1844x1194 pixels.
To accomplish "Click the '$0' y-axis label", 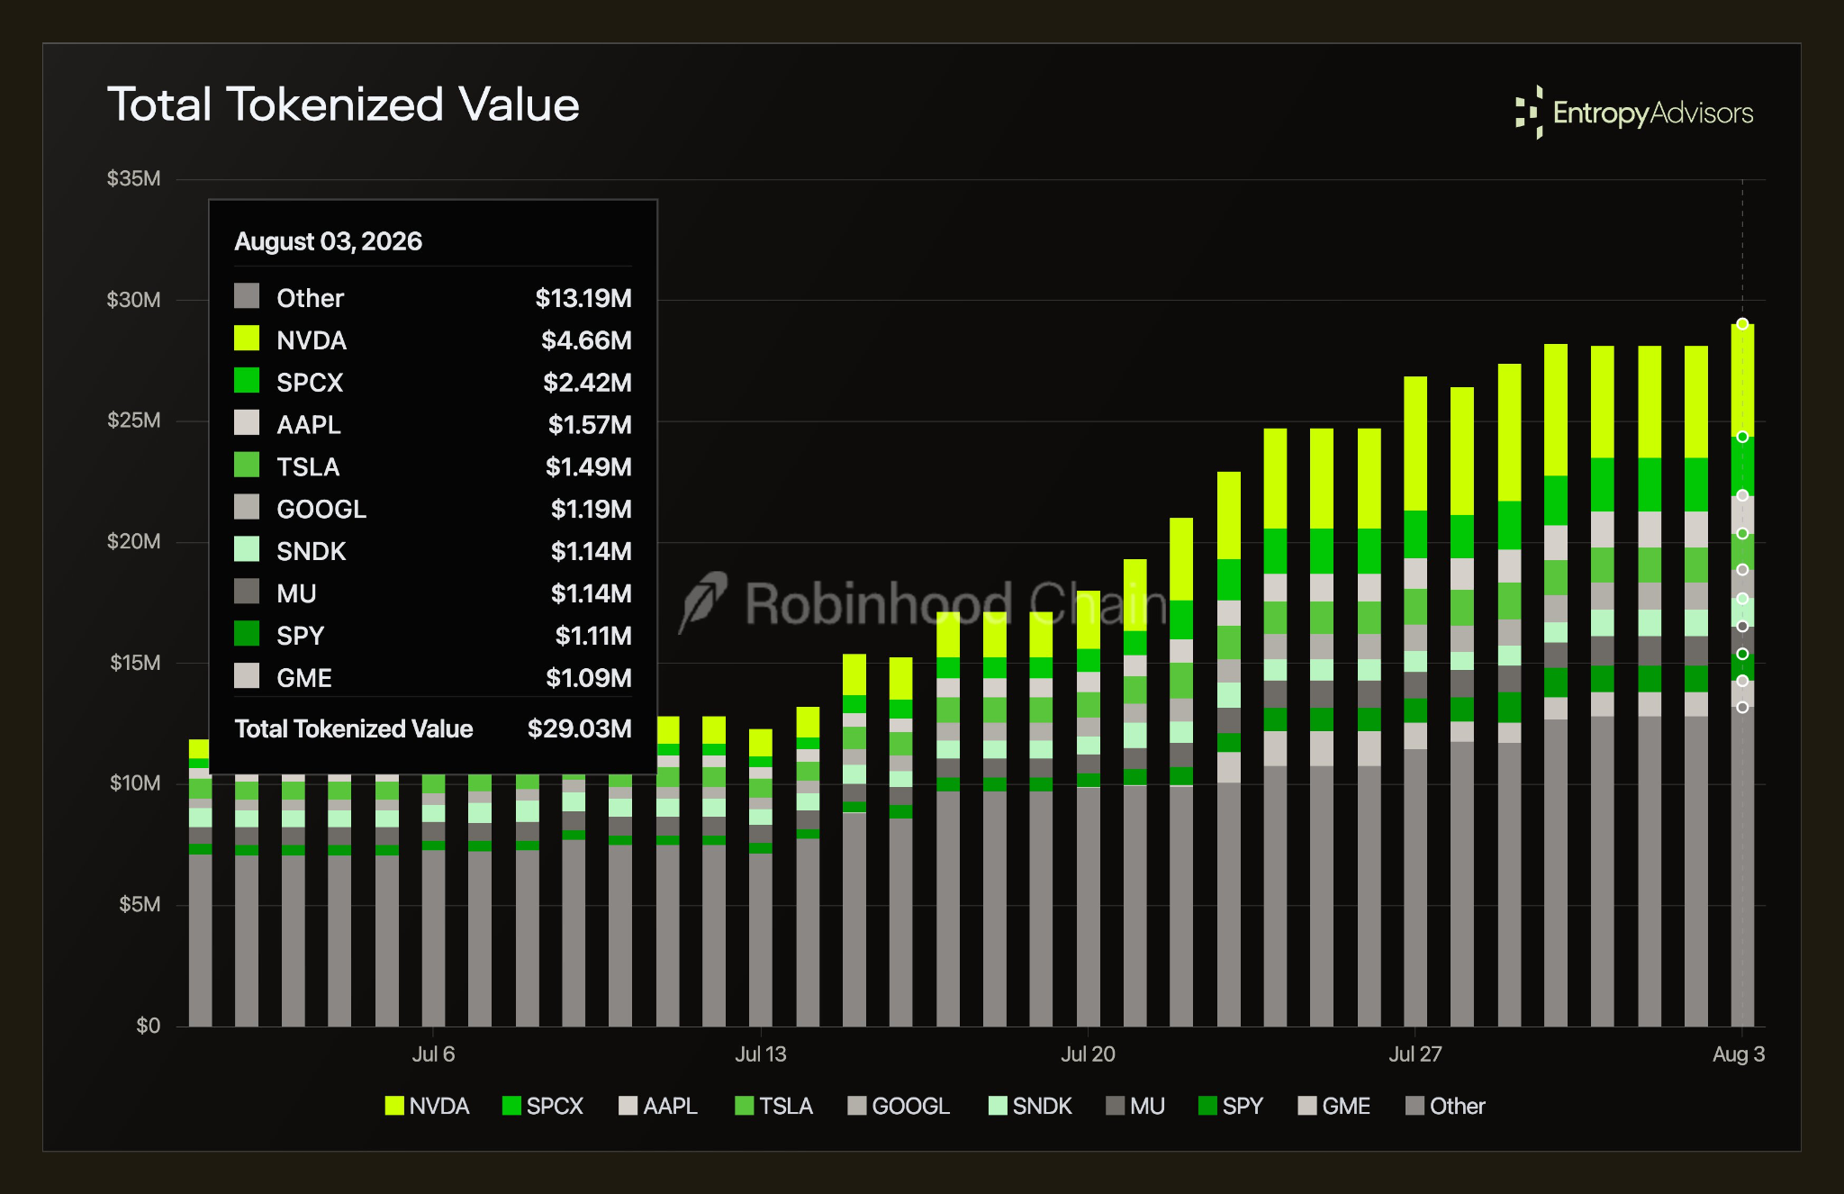I will pos(148,1026).
